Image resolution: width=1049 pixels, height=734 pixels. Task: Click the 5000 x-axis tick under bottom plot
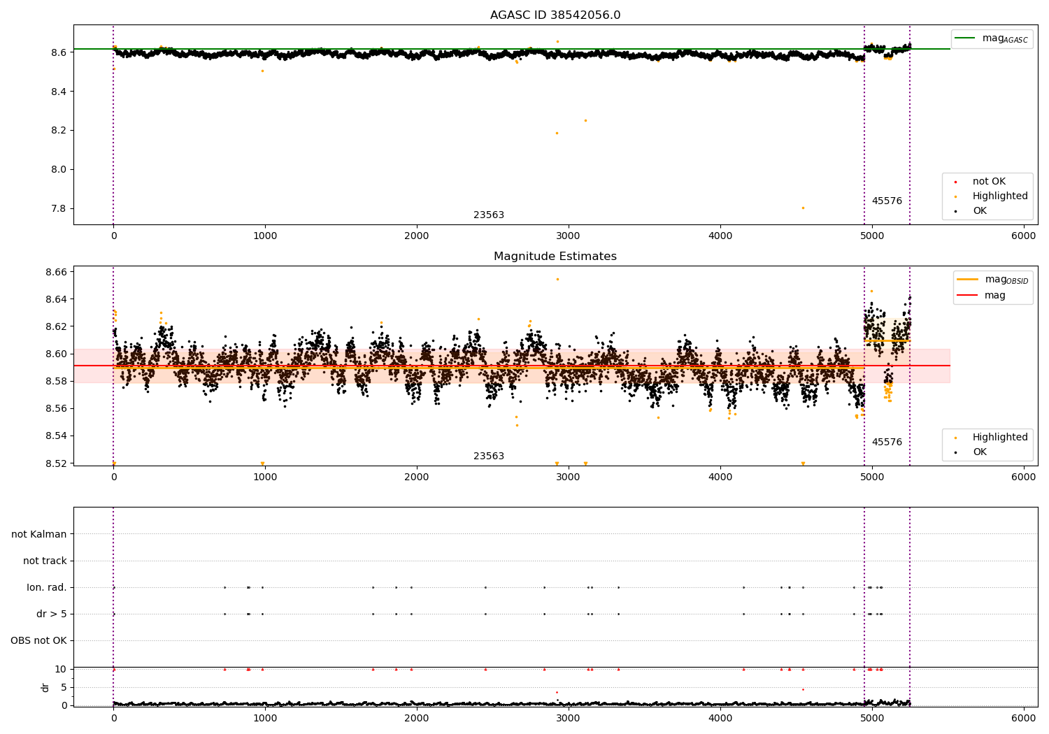pos(872,719)
